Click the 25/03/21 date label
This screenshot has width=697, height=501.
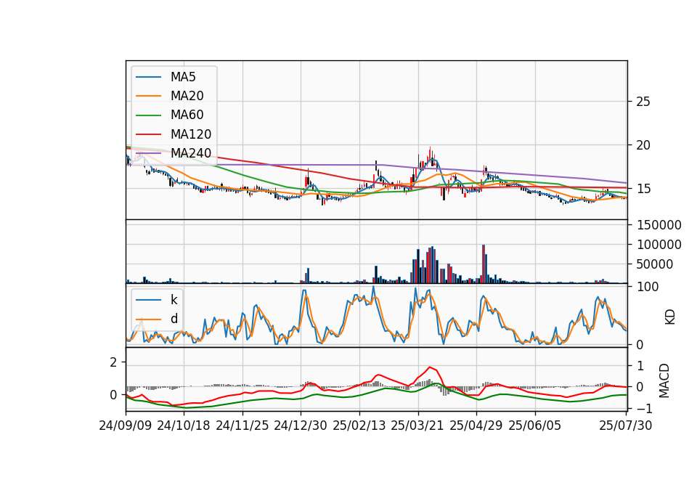point(417,426)
